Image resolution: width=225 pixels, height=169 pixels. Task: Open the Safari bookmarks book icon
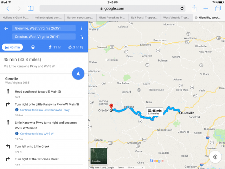[x=31, y=8]
